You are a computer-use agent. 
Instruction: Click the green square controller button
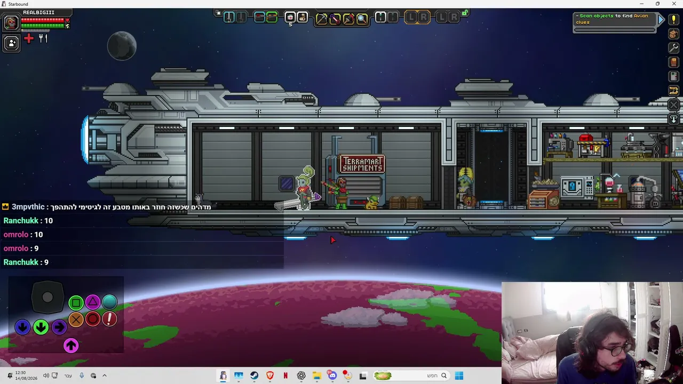[76, 303]
